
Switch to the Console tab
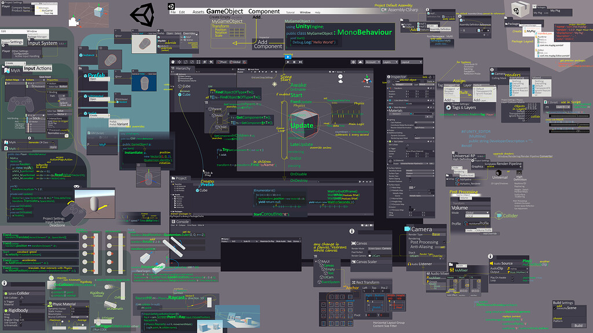[180, 221]
